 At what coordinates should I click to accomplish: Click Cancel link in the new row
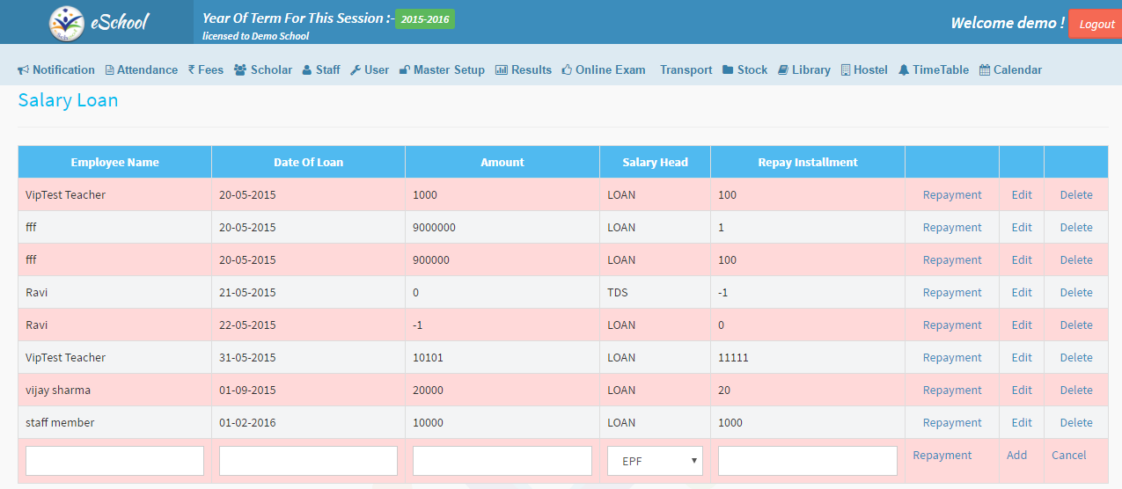pyautogui.click(x=1069, y=455)
